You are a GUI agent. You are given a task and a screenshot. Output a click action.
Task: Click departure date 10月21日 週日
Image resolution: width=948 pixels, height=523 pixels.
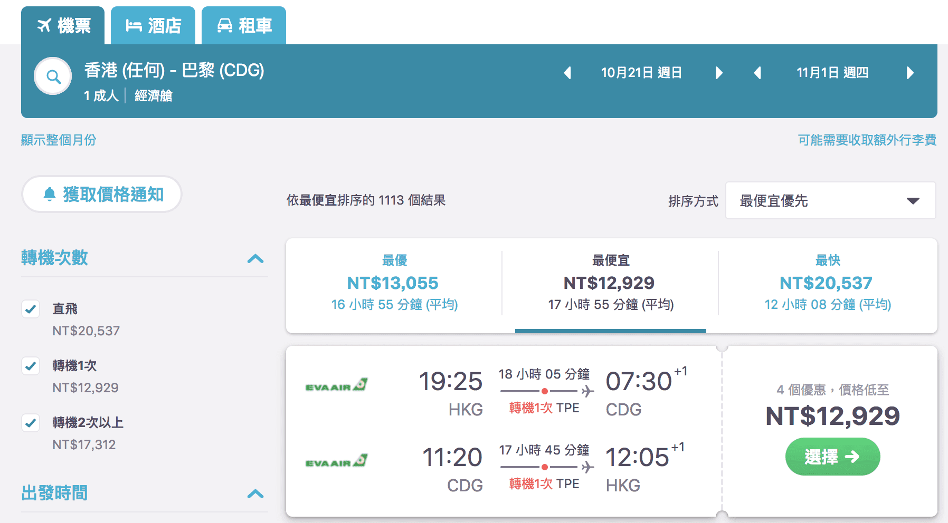click(x=641, y=73)
